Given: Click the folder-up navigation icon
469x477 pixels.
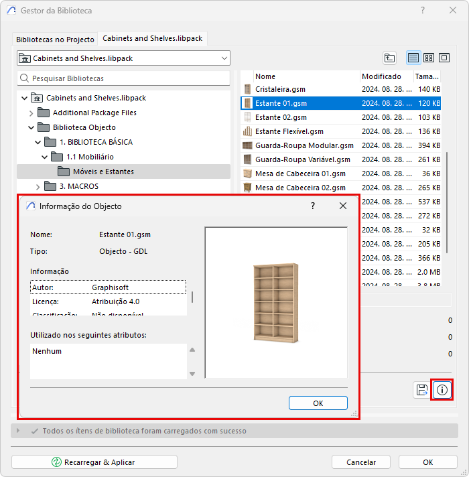Looking at the screenshot, I should pos(389,58).
